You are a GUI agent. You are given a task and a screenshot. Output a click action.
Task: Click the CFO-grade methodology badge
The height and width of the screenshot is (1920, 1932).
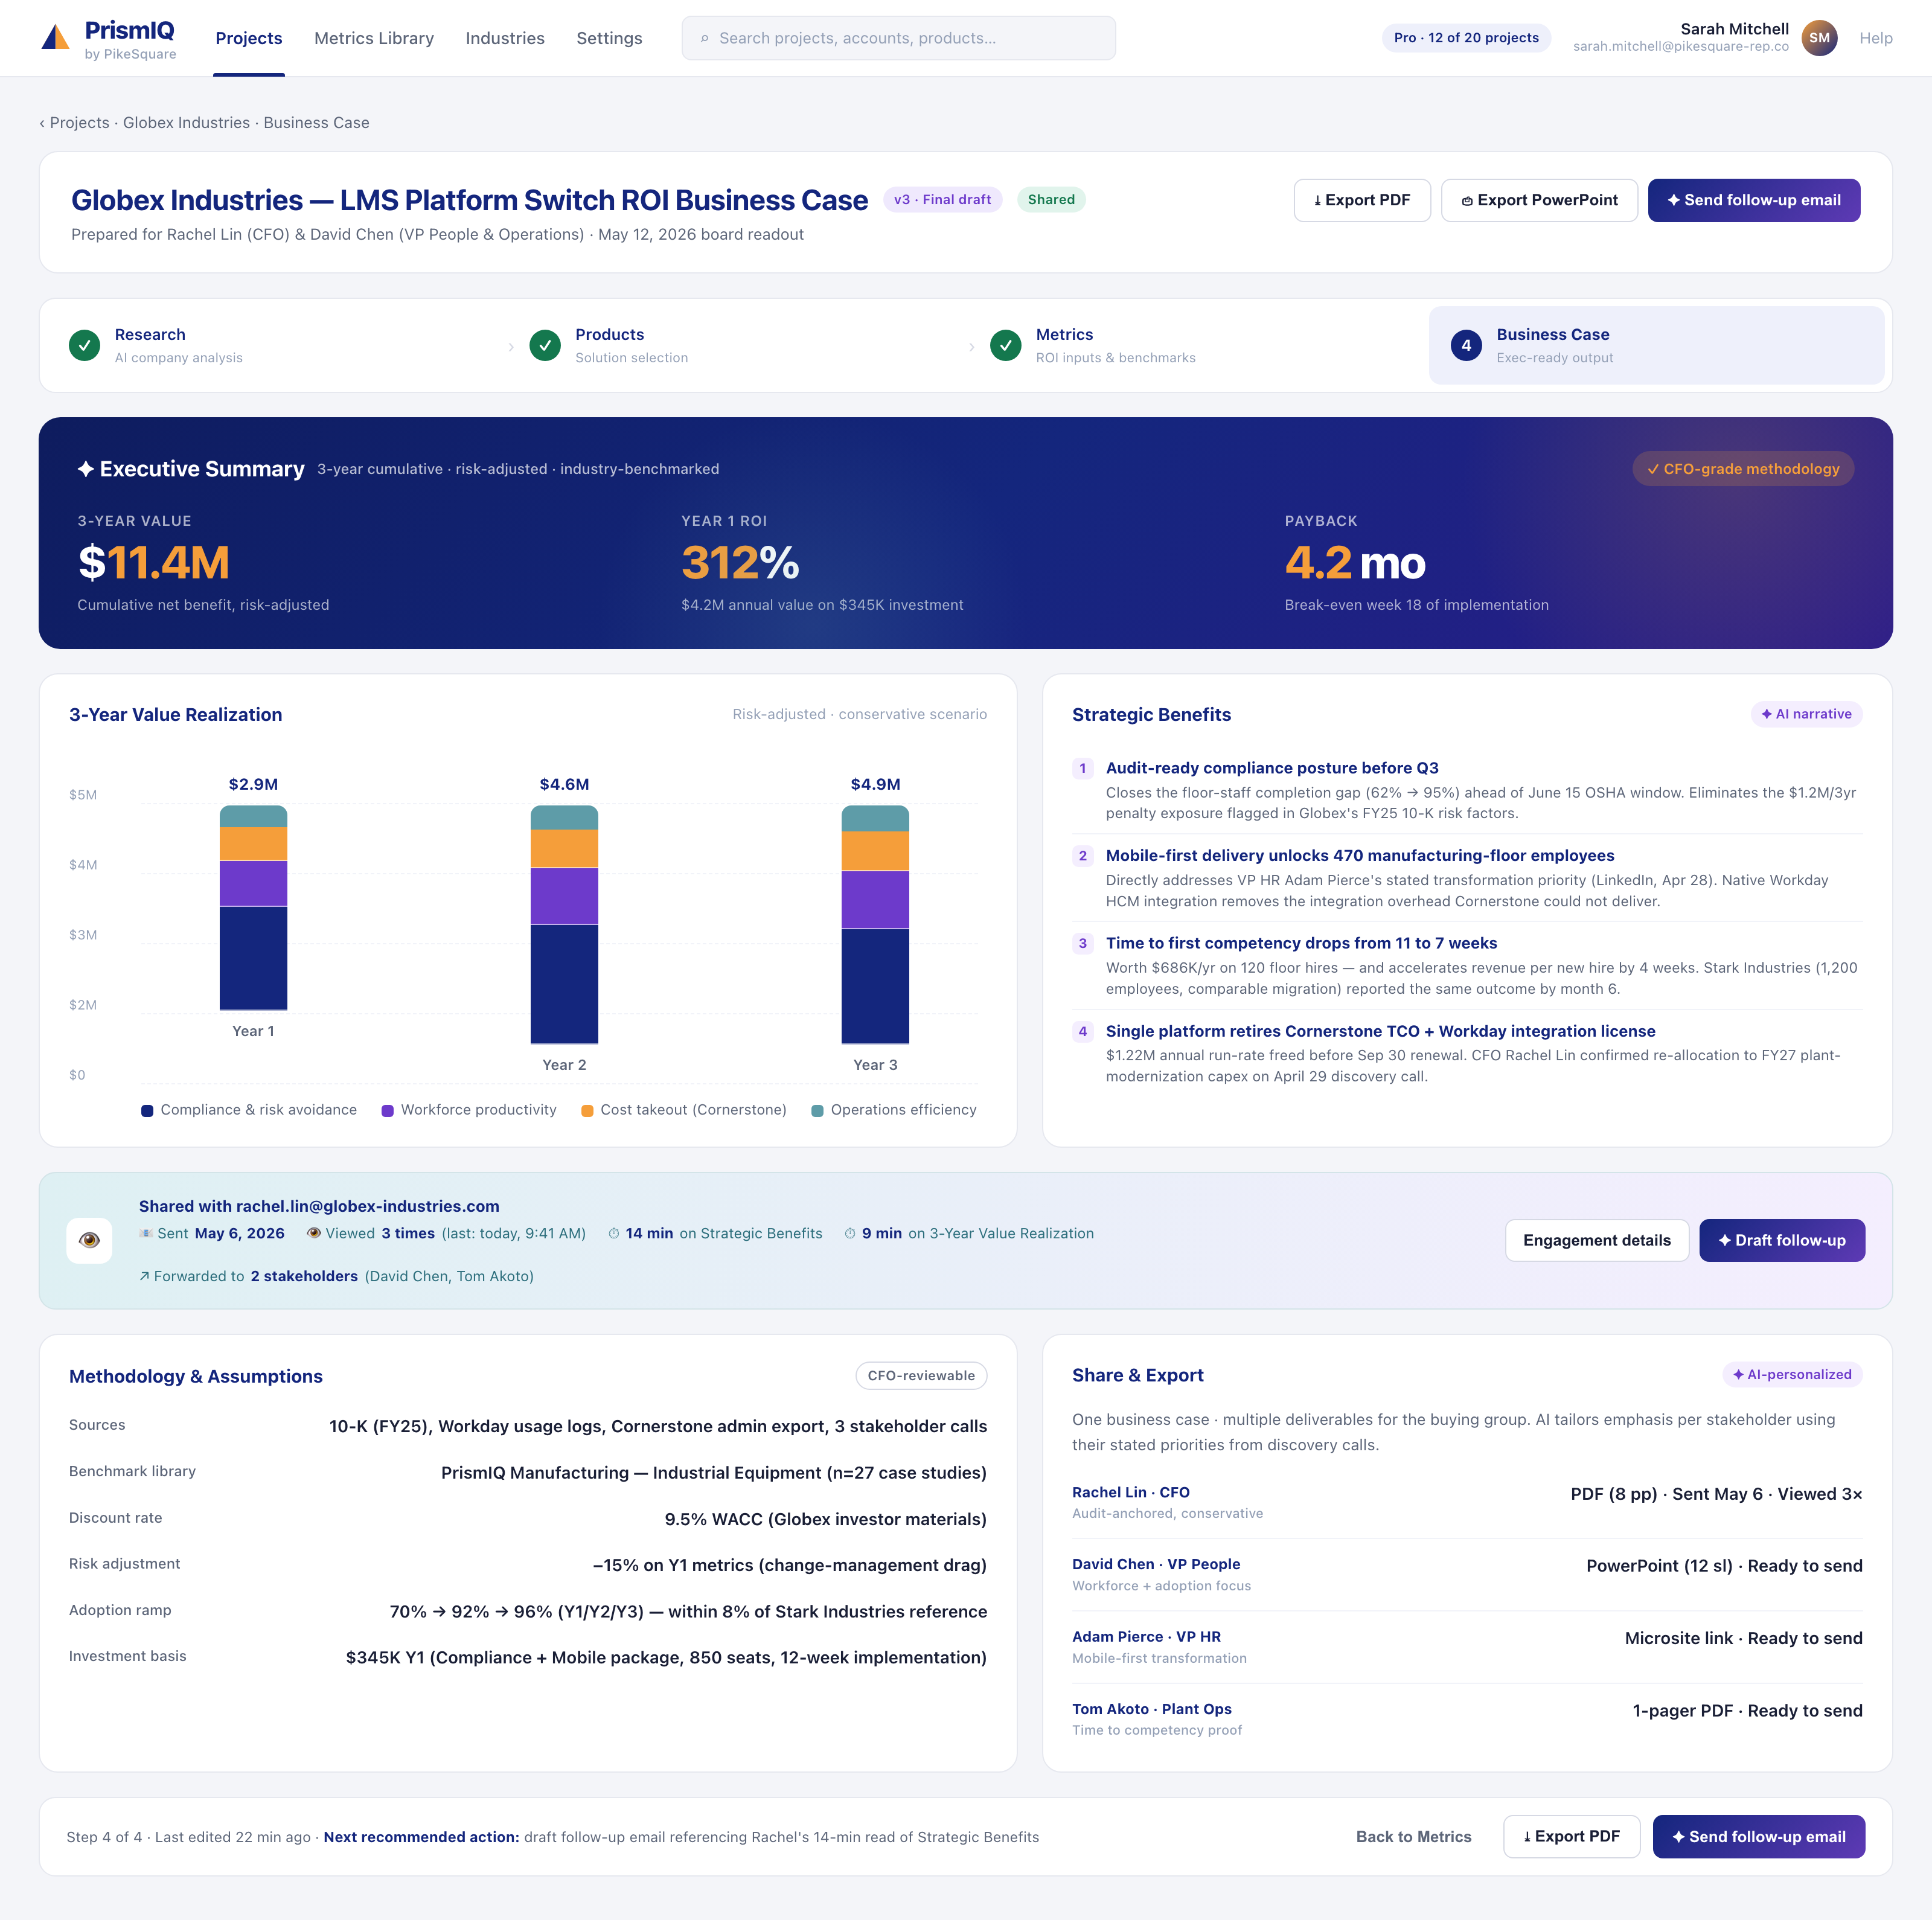point(1743,469)
